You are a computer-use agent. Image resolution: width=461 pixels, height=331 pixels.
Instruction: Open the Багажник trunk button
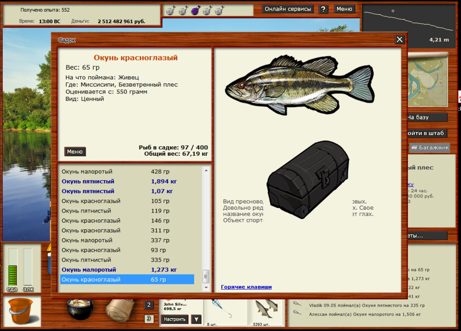[423, 148]
